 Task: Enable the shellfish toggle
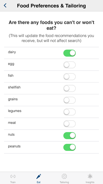tap(70, 88)
